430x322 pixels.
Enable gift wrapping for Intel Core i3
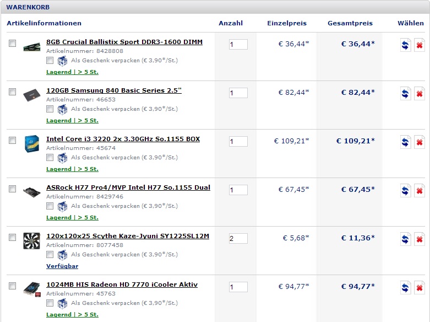click(50, 158)
